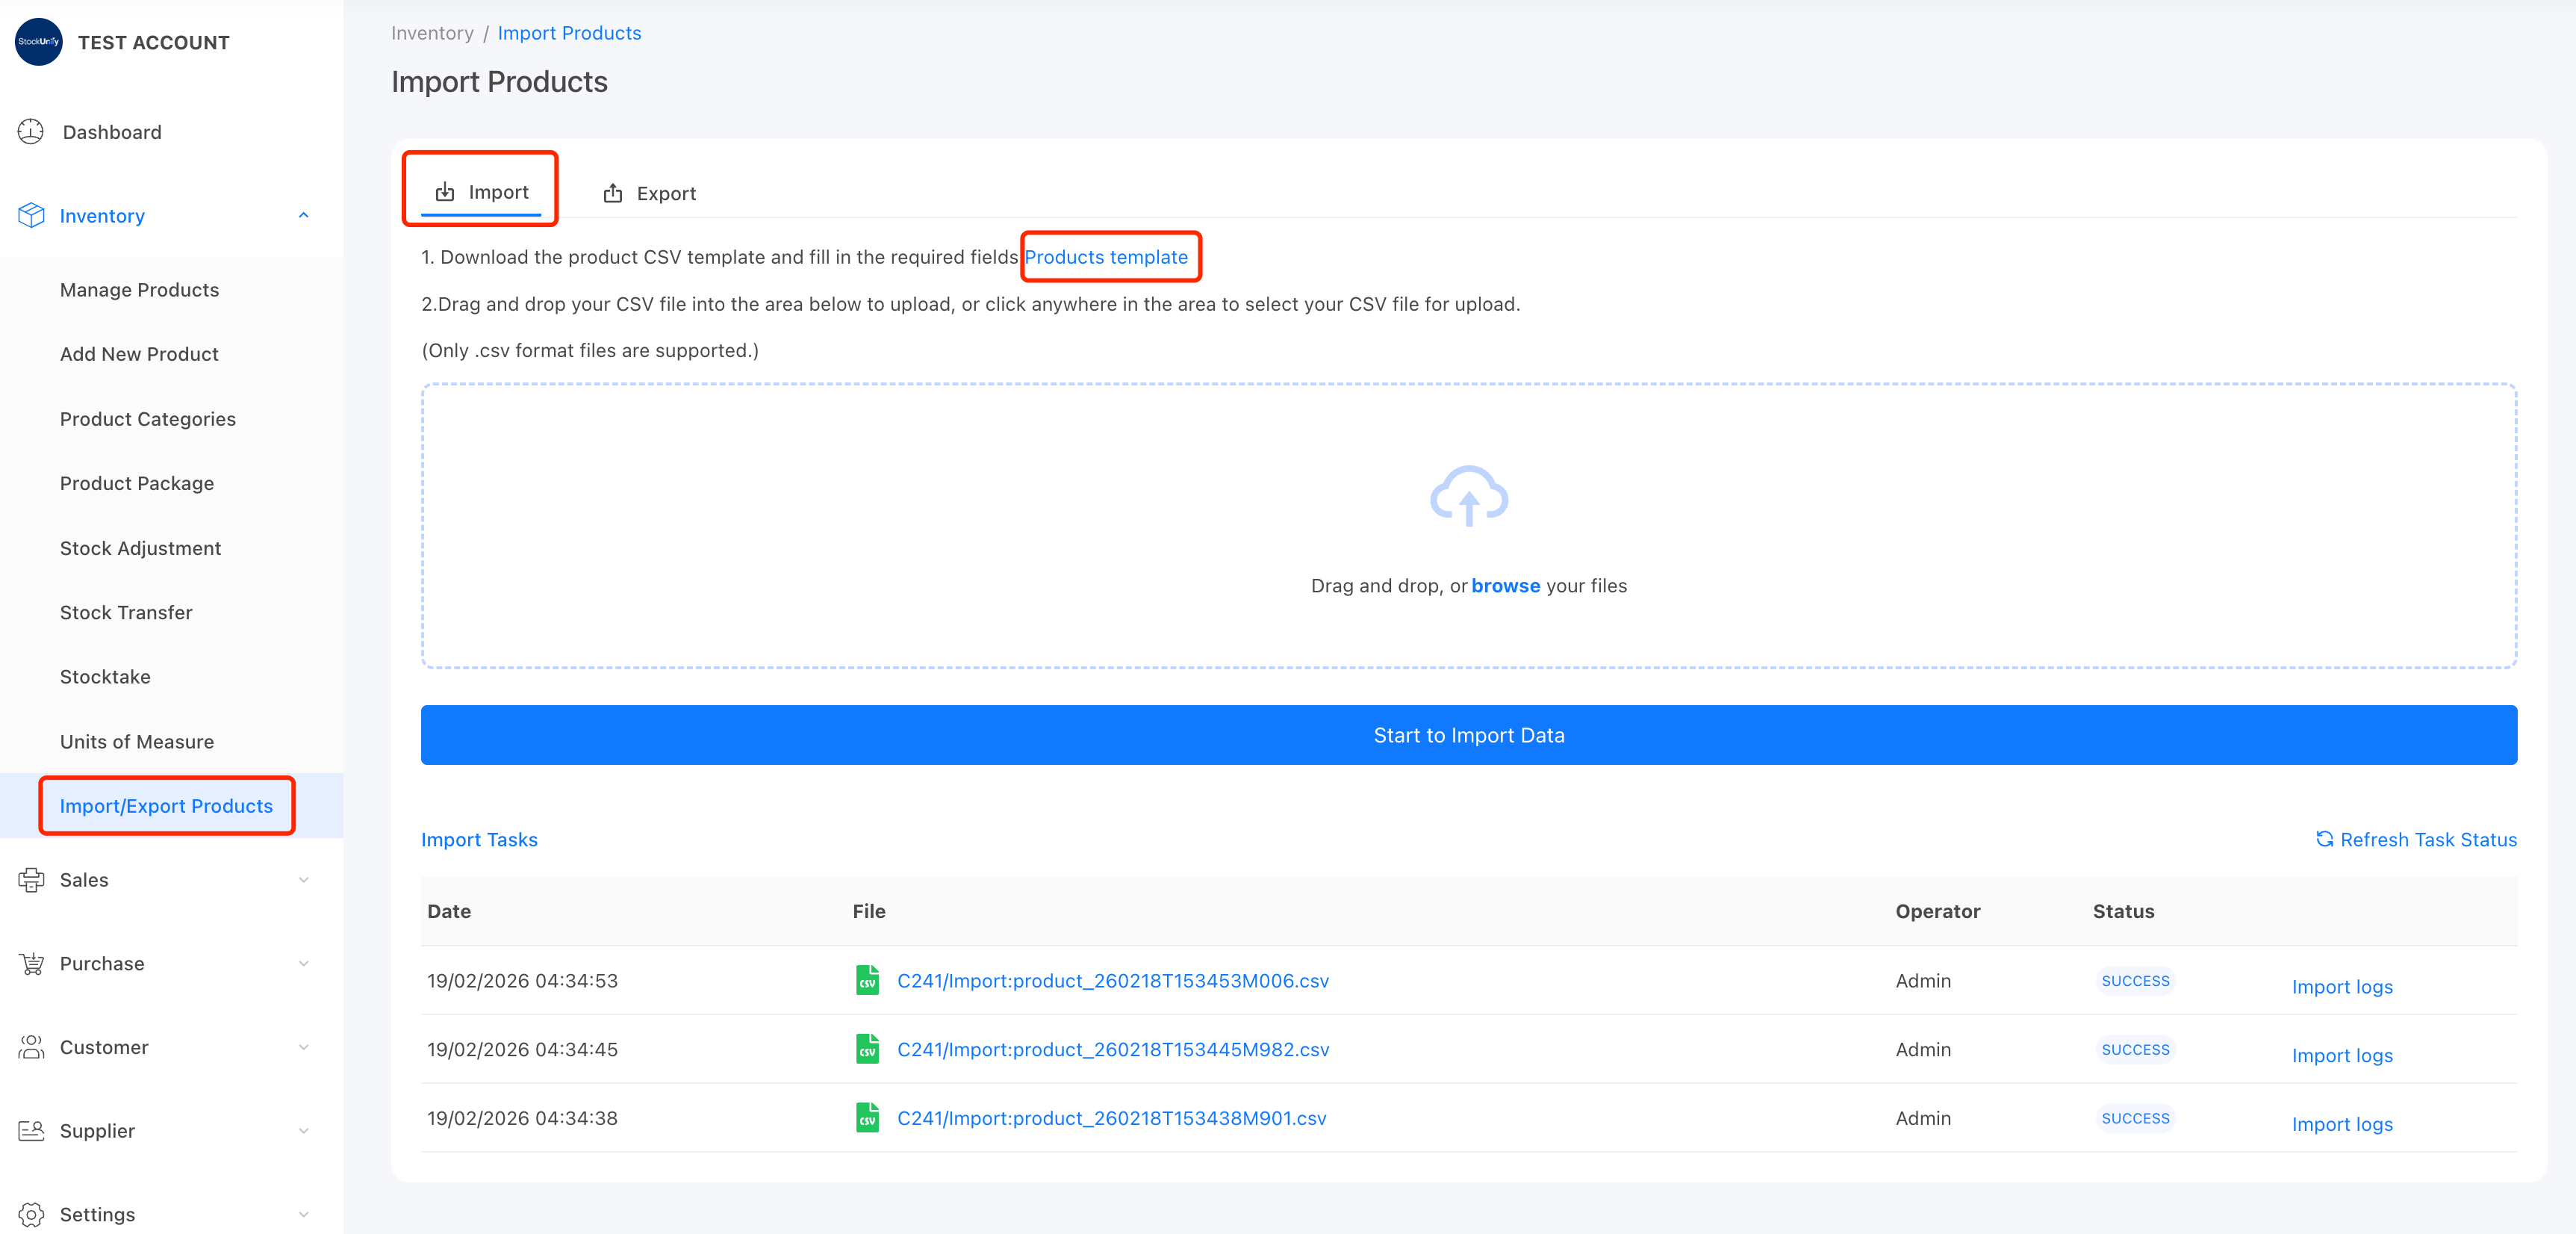
Task: Open Import logs for 04:34:45 task
Action: click(2341, 1056)
